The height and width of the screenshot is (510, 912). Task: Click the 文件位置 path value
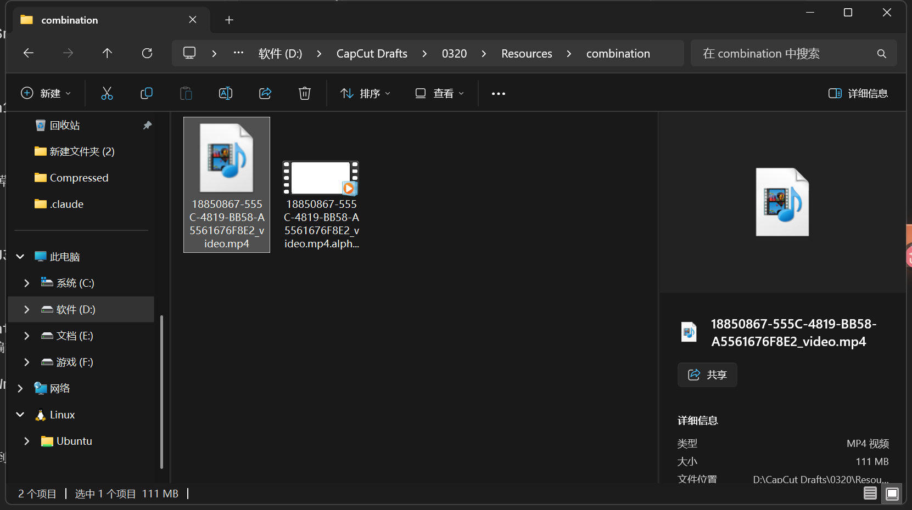[821, 479]
